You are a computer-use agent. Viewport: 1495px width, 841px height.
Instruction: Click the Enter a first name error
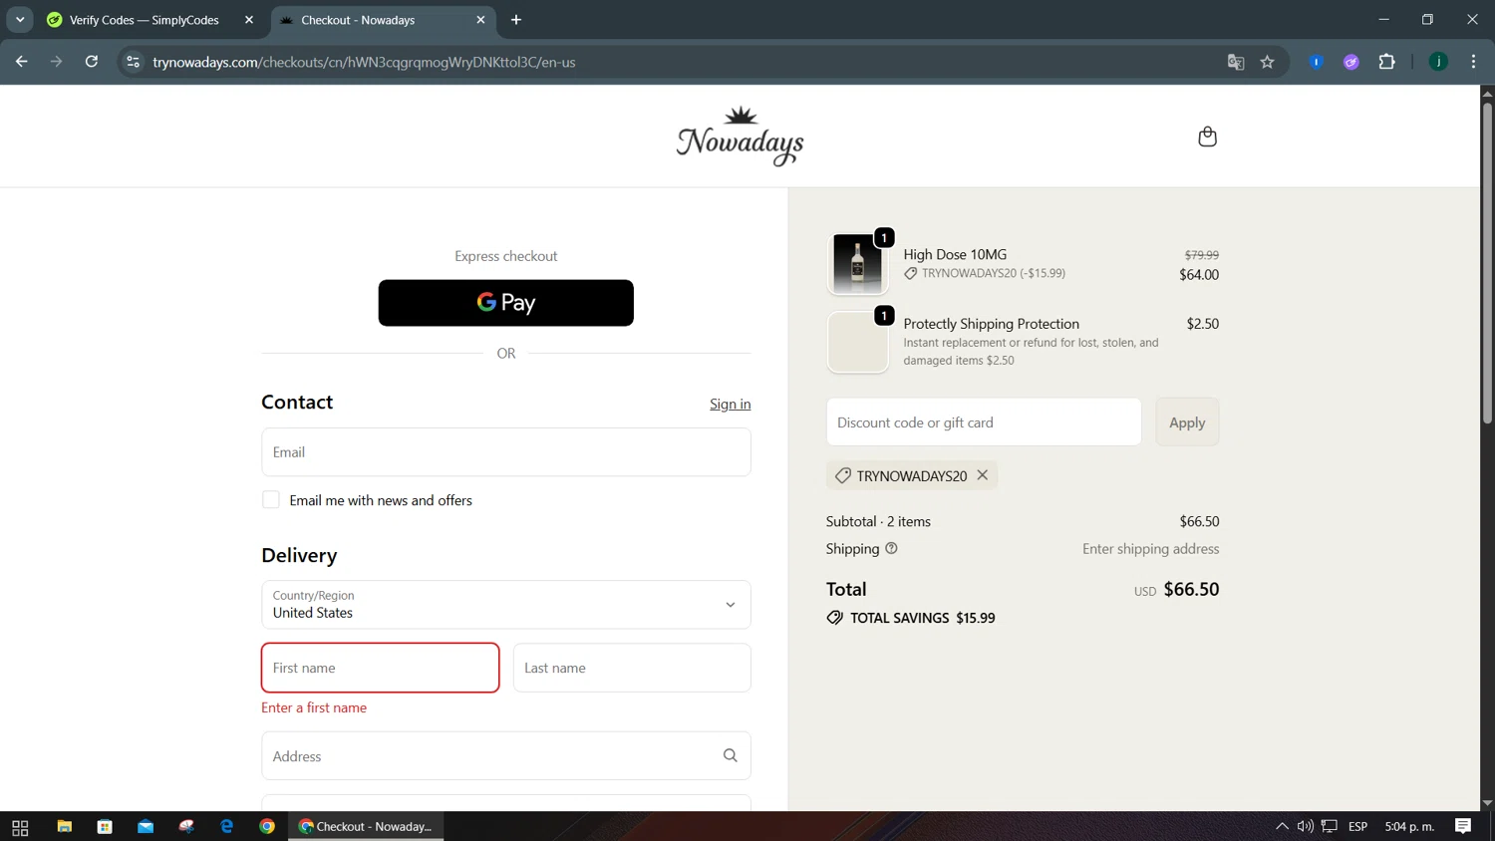click(314, 707)
